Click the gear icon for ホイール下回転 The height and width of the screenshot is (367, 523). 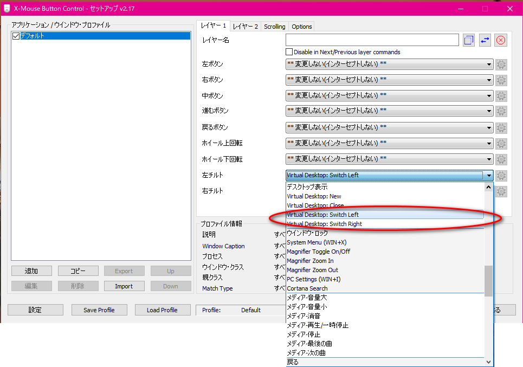click(501, 160)
